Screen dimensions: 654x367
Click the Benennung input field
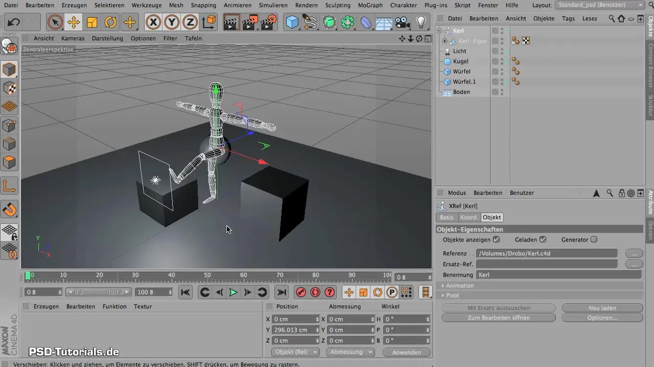pos(558,275)
